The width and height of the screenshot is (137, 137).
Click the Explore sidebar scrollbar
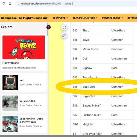[x=47, y=29]
